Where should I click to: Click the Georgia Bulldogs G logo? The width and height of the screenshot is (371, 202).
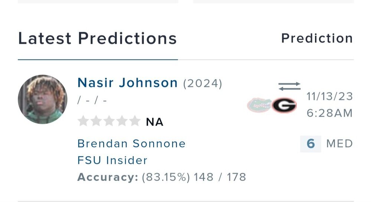pos(284,105)
